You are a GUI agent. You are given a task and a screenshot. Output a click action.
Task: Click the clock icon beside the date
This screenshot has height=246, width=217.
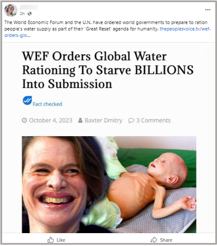coord(24,120)
